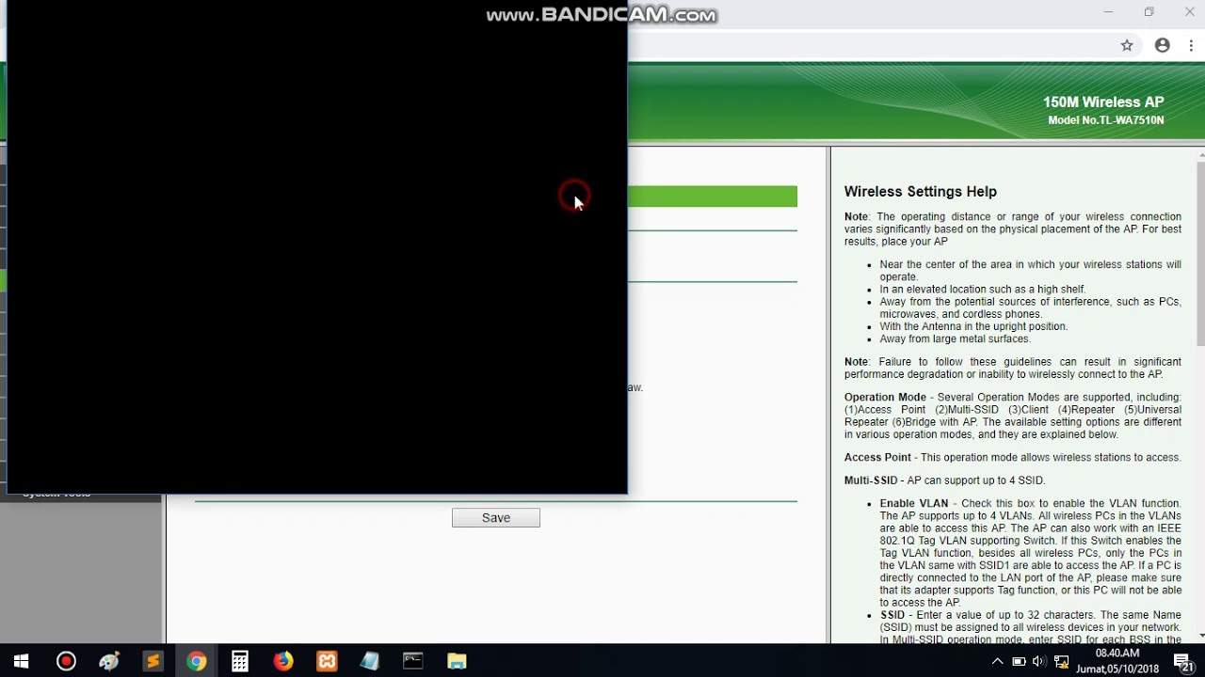Screen dimensions: 1205x677
Task: Click "Away from large metal surfaces" bullet
Action: point(956,338)
